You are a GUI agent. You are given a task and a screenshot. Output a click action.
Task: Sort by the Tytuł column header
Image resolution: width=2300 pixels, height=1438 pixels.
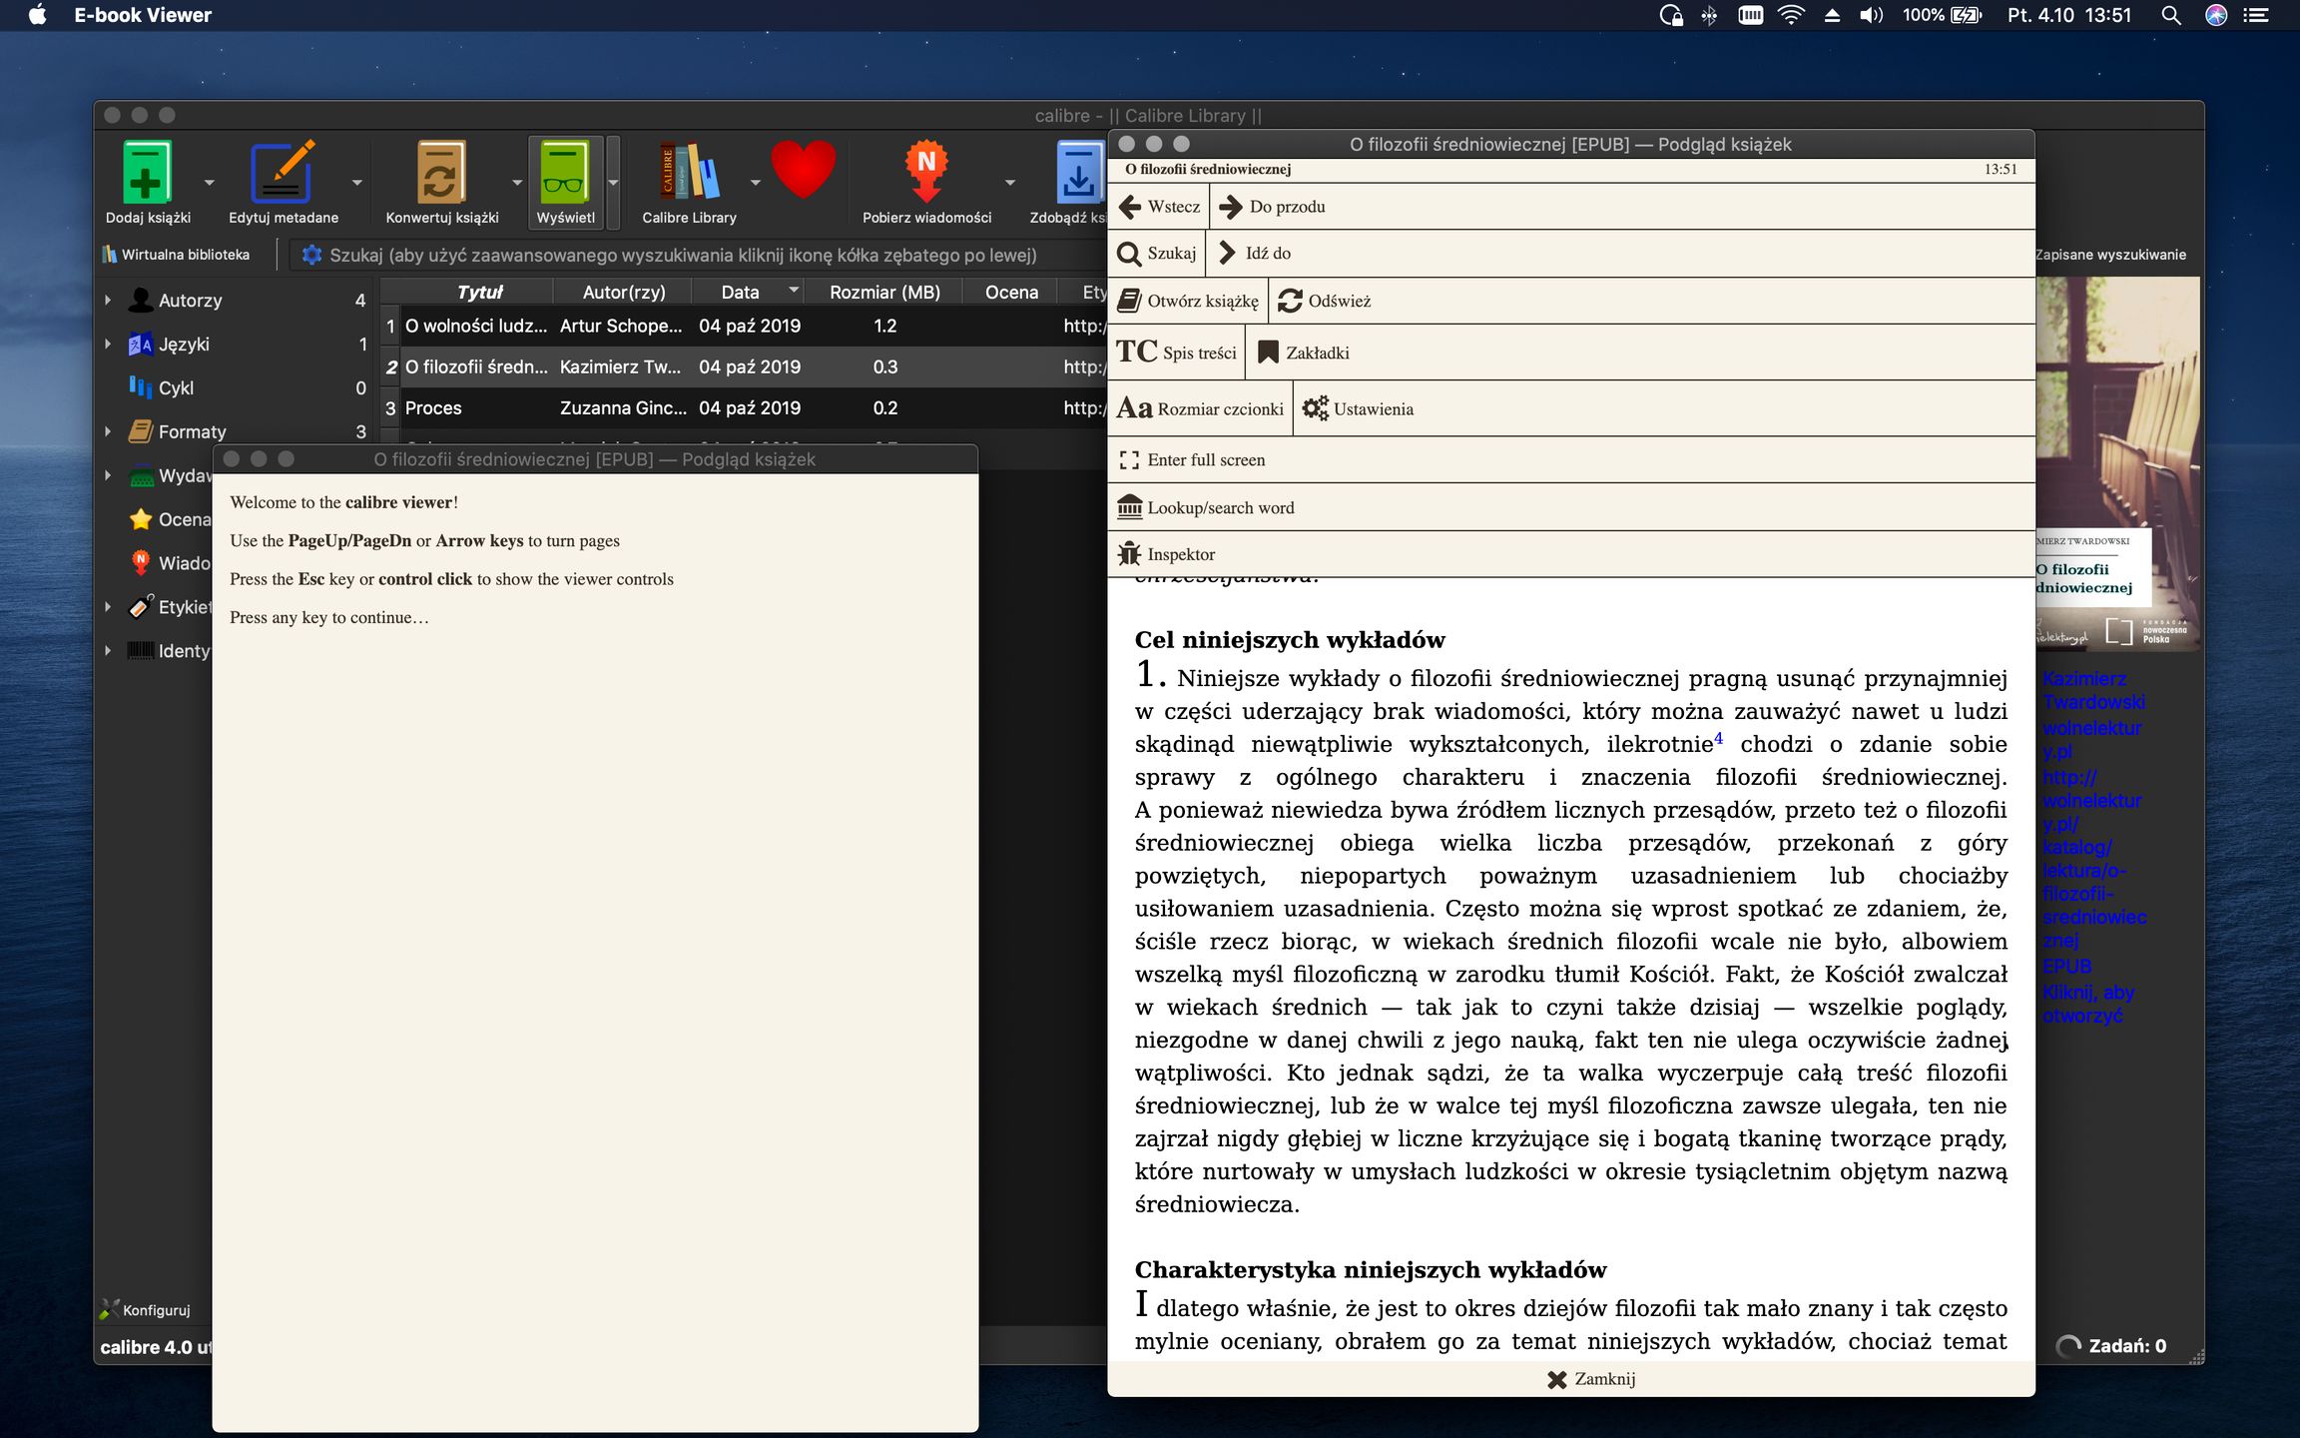(479, 292)
